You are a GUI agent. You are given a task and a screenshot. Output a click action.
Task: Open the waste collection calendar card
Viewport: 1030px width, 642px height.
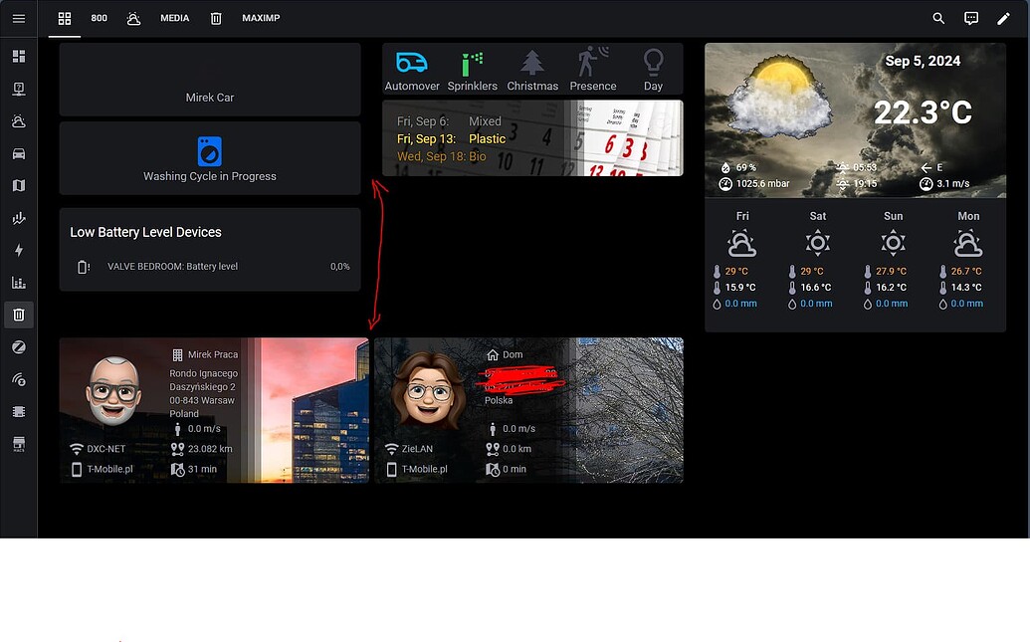point(532,138)
